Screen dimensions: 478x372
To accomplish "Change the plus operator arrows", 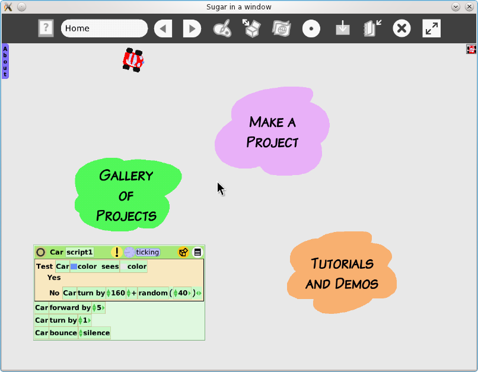I will (128, 293).
